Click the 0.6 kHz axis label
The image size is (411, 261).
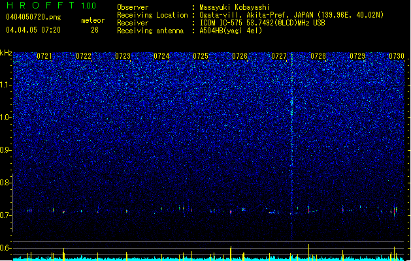pyautogui.click(x=5, y=248)
